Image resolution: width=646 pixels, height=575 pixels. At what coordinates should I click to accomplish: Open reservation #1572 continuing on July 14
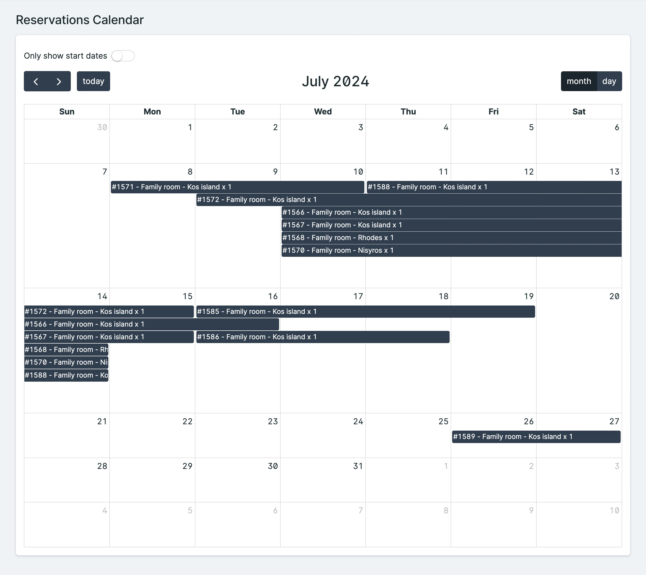95,311
